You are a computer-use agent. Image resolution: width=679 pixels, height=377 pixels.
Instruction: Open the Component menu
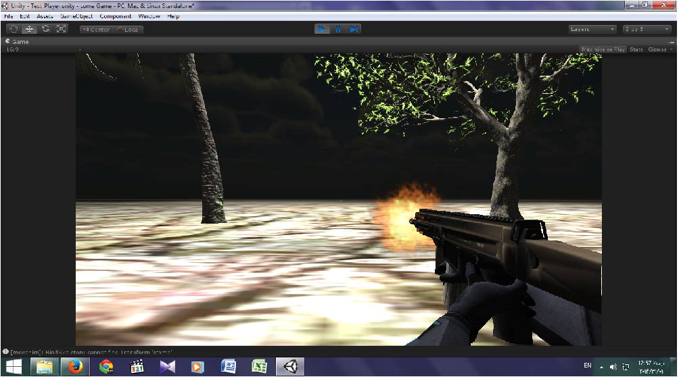coord(116,16)
